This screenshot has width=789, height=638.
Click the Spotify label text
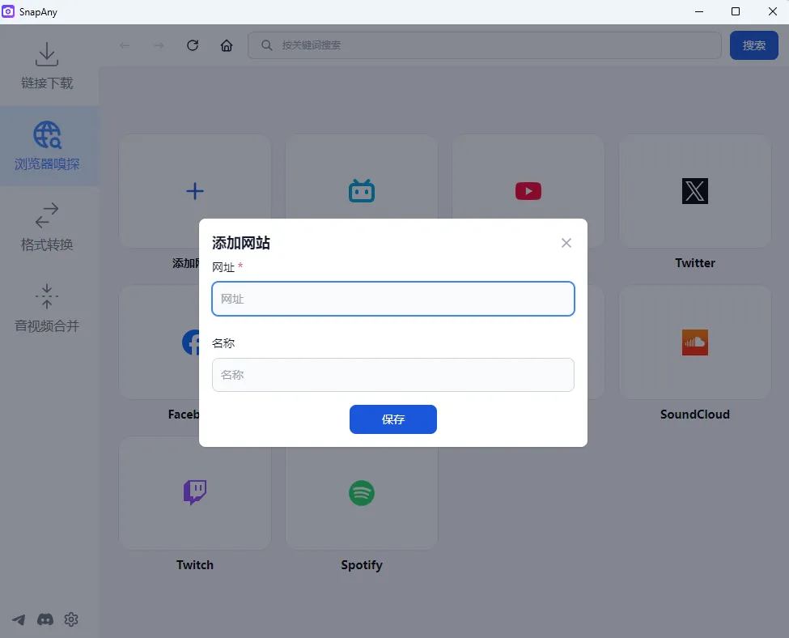(x=361, y=565)
